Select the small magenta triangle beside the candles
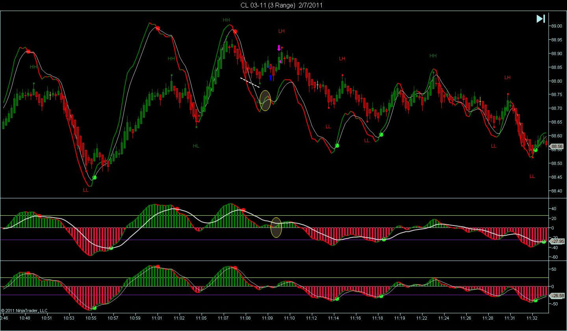 coord(280,61)
